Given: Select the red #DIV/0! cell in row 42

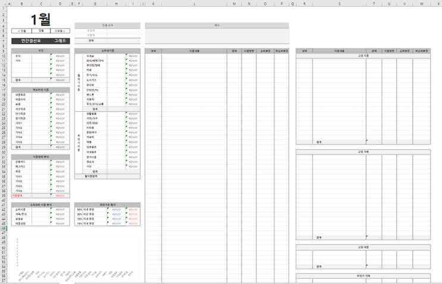Looking at the screenshot, I should (133, 210).
